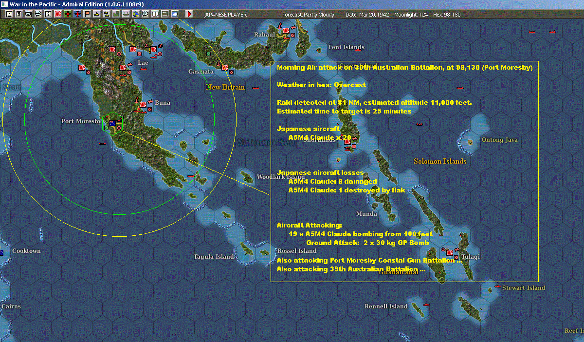The height and width of the screenshot is (342, 584).
Task: Click the orange flag toolbar icon
Action: [x=87, y=14]
